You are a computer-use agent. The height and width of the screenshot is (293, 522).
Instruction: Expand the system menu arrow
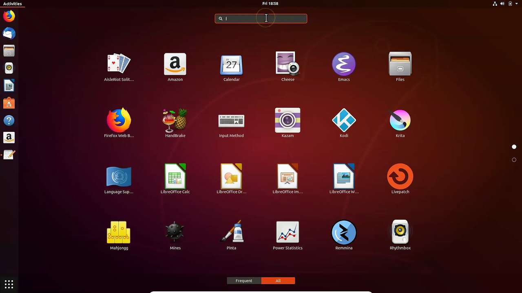point(517,4)
